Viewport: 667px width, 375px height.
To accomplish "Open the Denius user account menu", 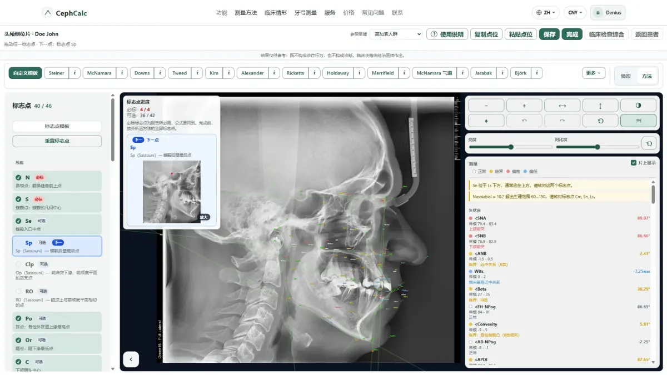I will 608,12.
